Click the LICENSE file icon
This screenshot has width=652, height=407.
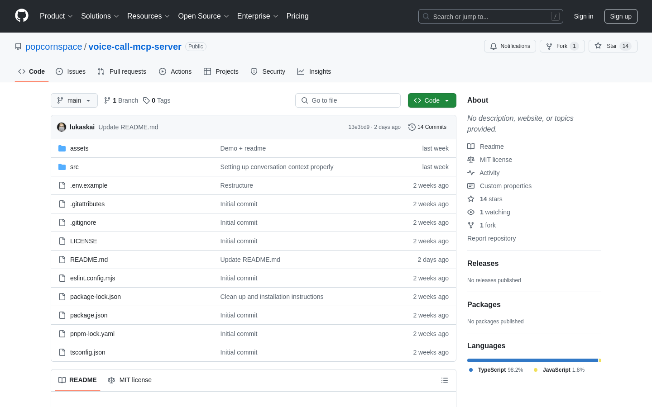pos(62,241)
